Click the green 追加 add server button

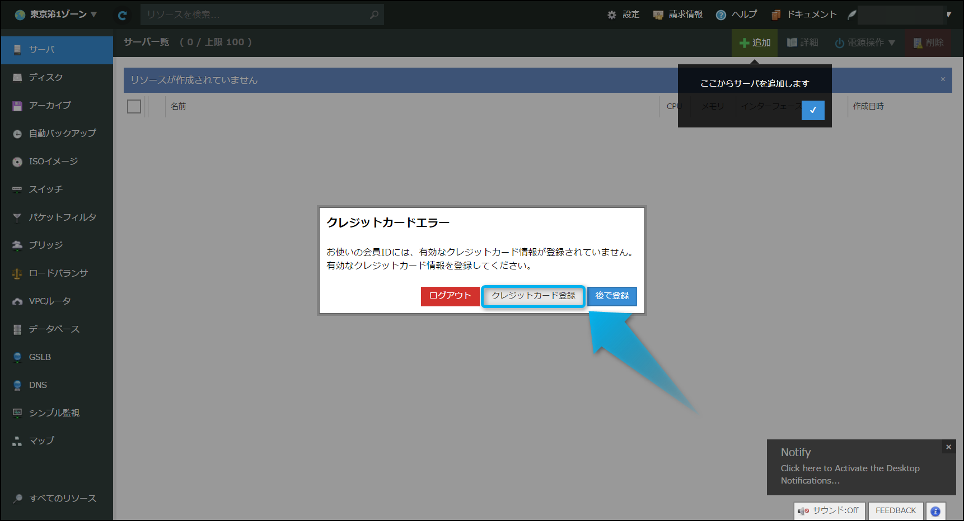click(x=755, y=42)
